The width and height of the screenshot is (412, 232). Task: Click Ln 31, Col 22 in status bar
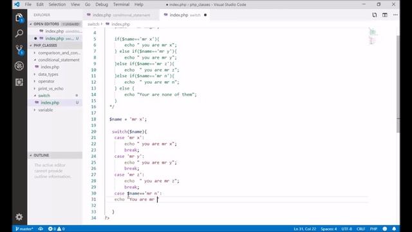tap(304, 229)
